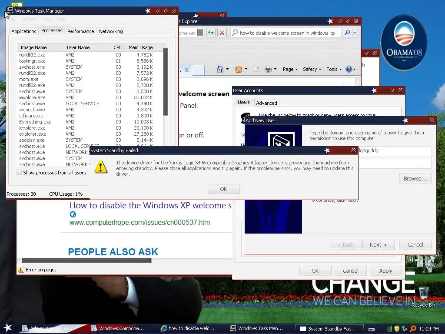Click the green square tray icon
Viewport: 445px width, 334px height.
click(389, 329)
